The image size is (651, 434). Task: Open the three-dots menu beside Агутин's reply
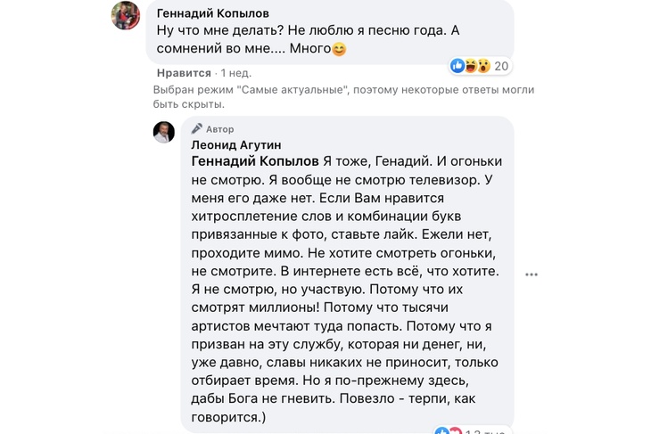(532, 274)
